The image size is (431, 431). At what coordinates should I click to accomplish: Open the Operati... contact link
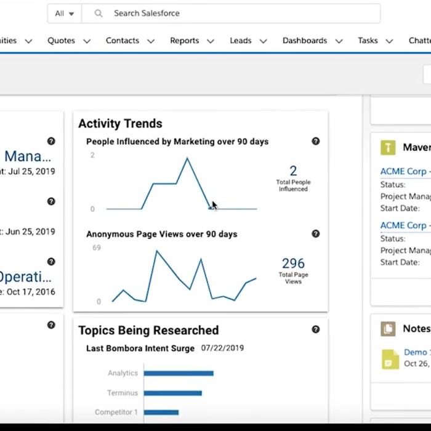(26, 277)
